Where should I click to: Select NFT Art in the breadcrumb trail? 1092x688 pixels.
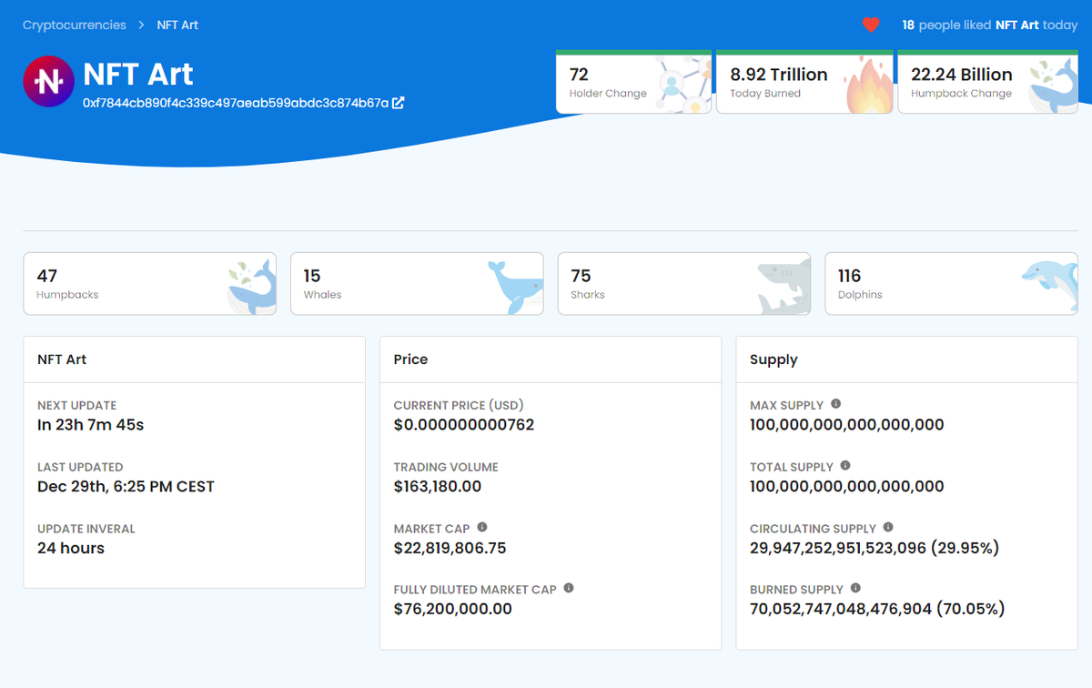pyautogui.click(x=177, y=25)
